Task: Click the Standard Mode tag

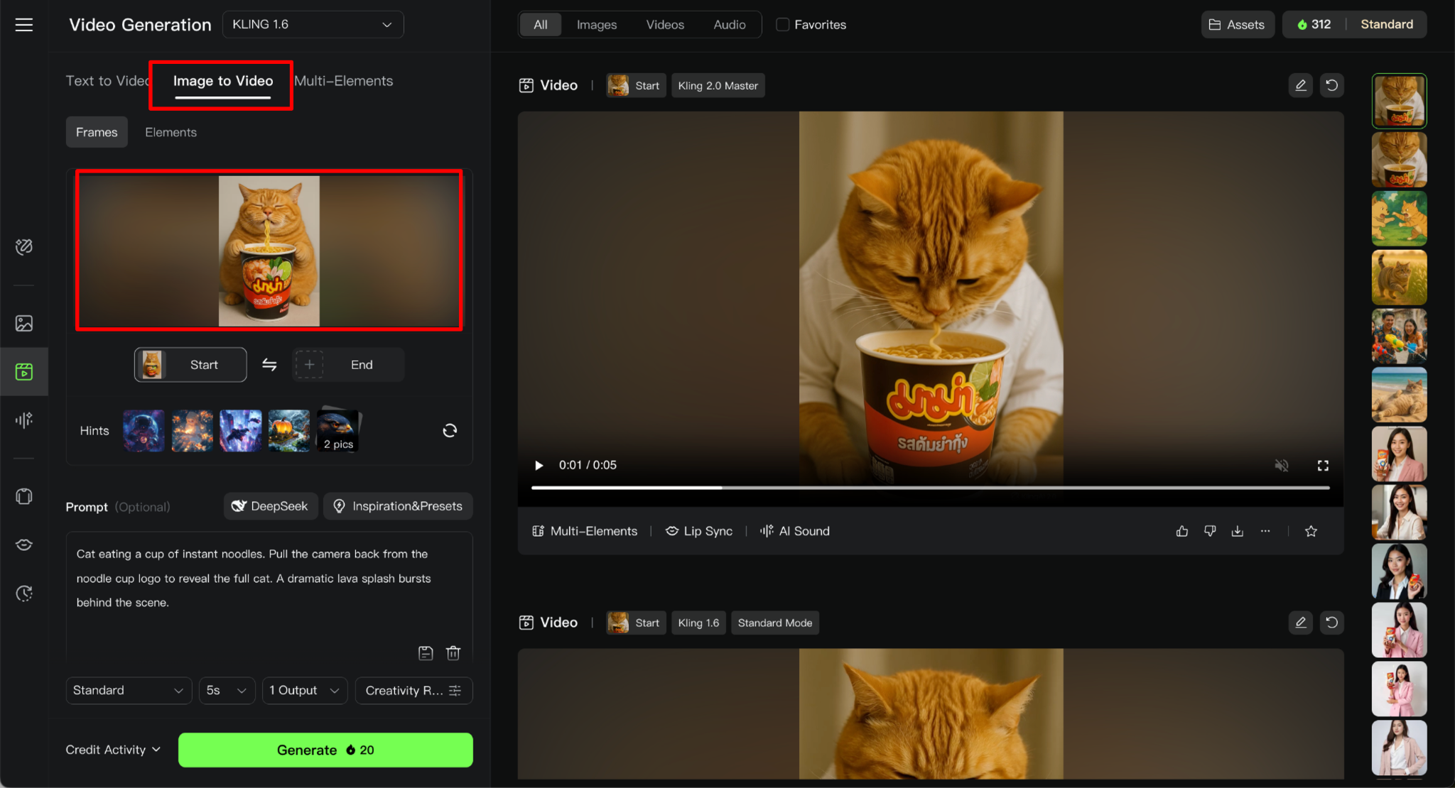Action: (x=774, y=623)
